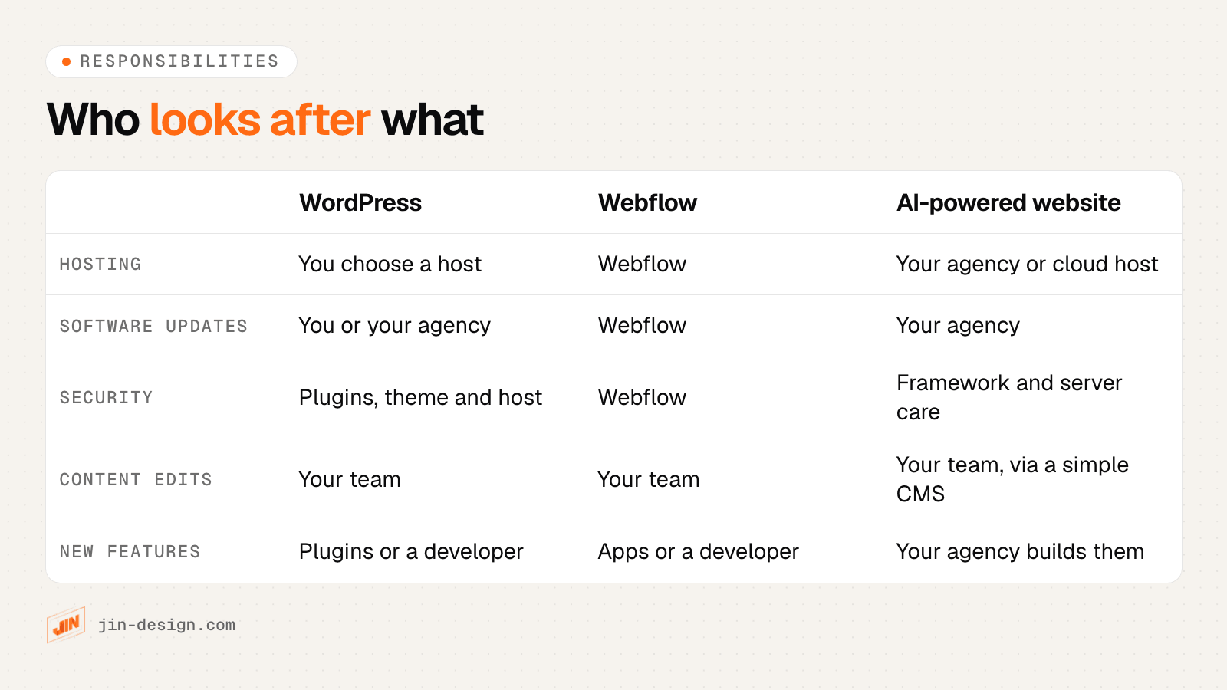Select the AI-powered website column header

pyautogui.click(x=1008, y=202)
